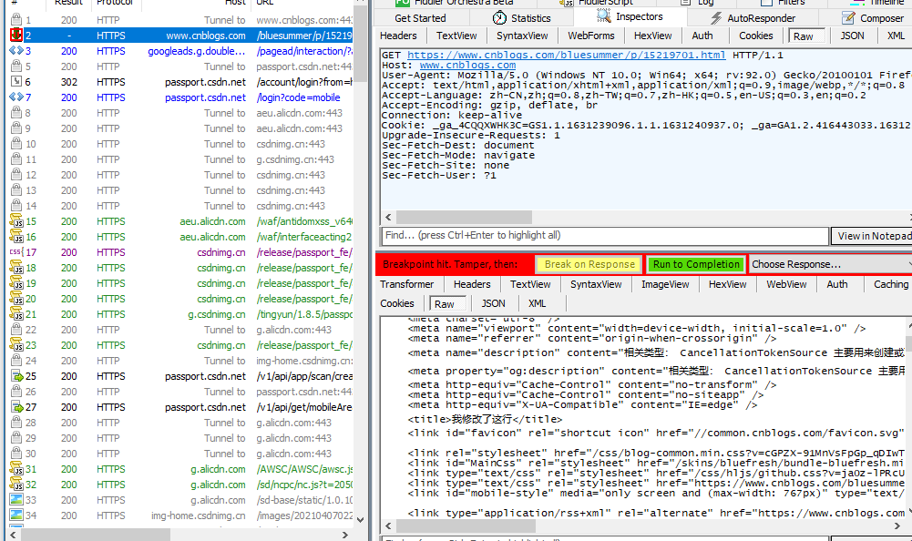Screen dimensions: 912x541
Task: Open response Cookies tab
Action: (397, 303)
